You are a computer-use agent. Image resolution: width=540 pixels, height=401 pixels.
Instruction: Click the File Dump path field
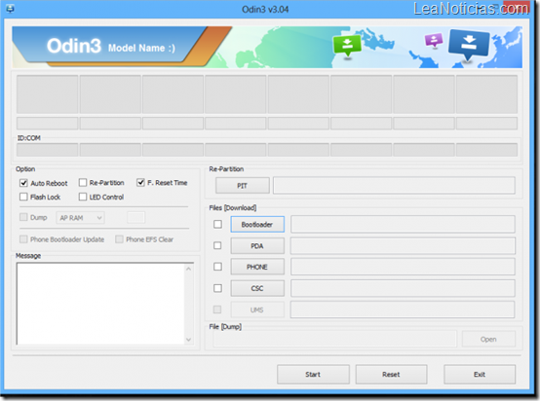335,339
